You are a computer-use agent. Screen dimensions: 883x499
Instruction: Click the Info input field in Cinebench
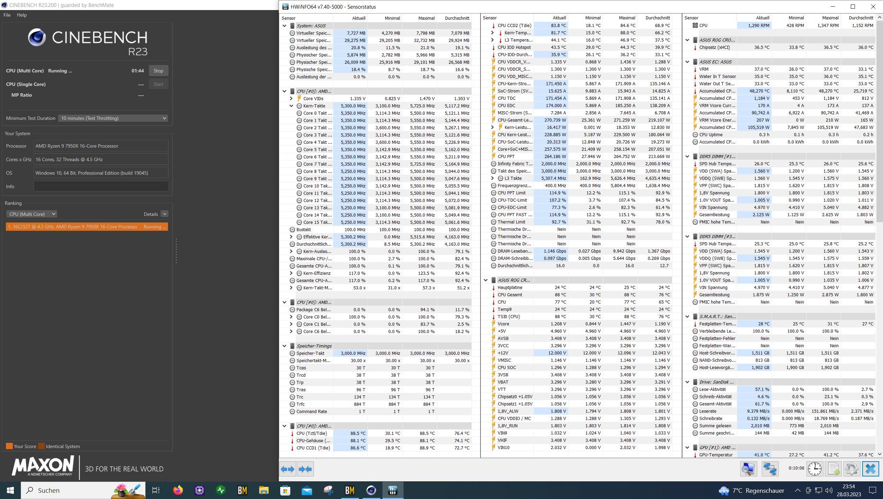click(101, 186)
